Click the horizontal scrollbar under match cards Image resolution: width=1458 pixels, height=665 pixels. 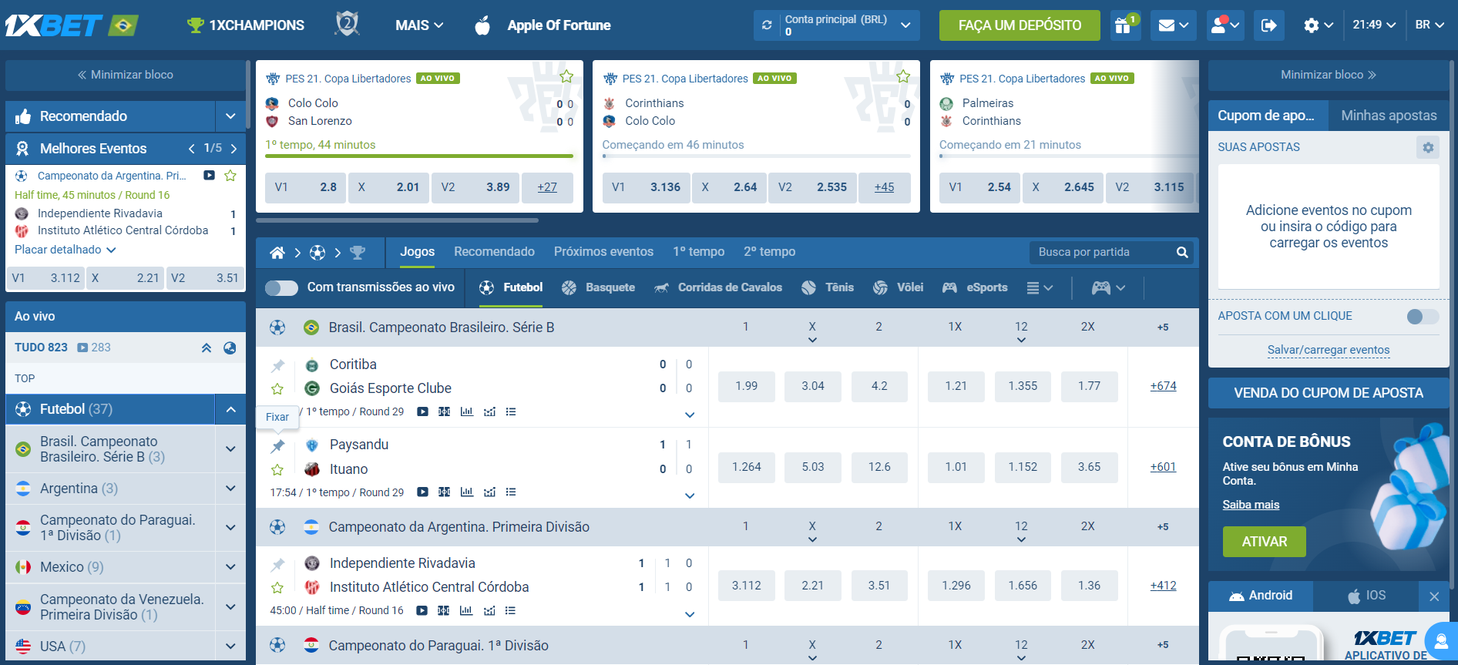pos(397,220)
